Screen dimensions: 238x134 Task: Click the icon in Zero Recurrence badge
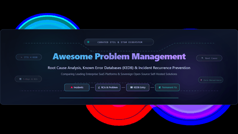pyautogui.click(x=201, y=80)
